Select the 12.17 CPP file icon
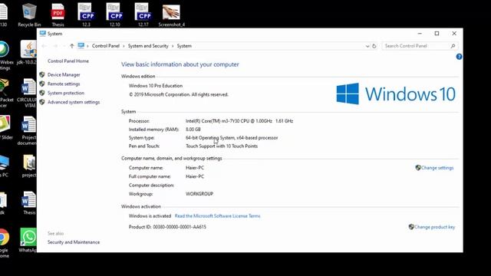The height and width of the screenshot is (276, 491). [x=143, y=15]
